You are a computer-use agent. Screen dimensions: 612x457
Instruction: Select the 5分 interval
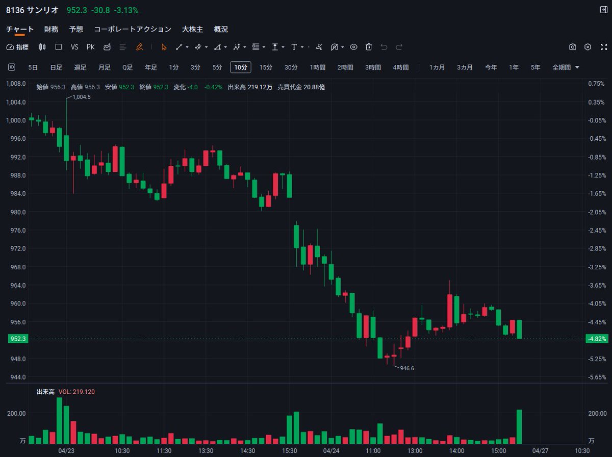pos(218,67)
